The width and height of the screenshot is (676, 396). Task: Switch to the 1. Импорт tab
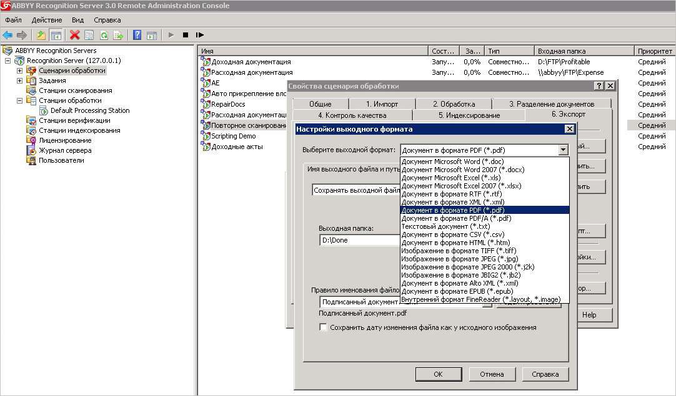point(382,104)
